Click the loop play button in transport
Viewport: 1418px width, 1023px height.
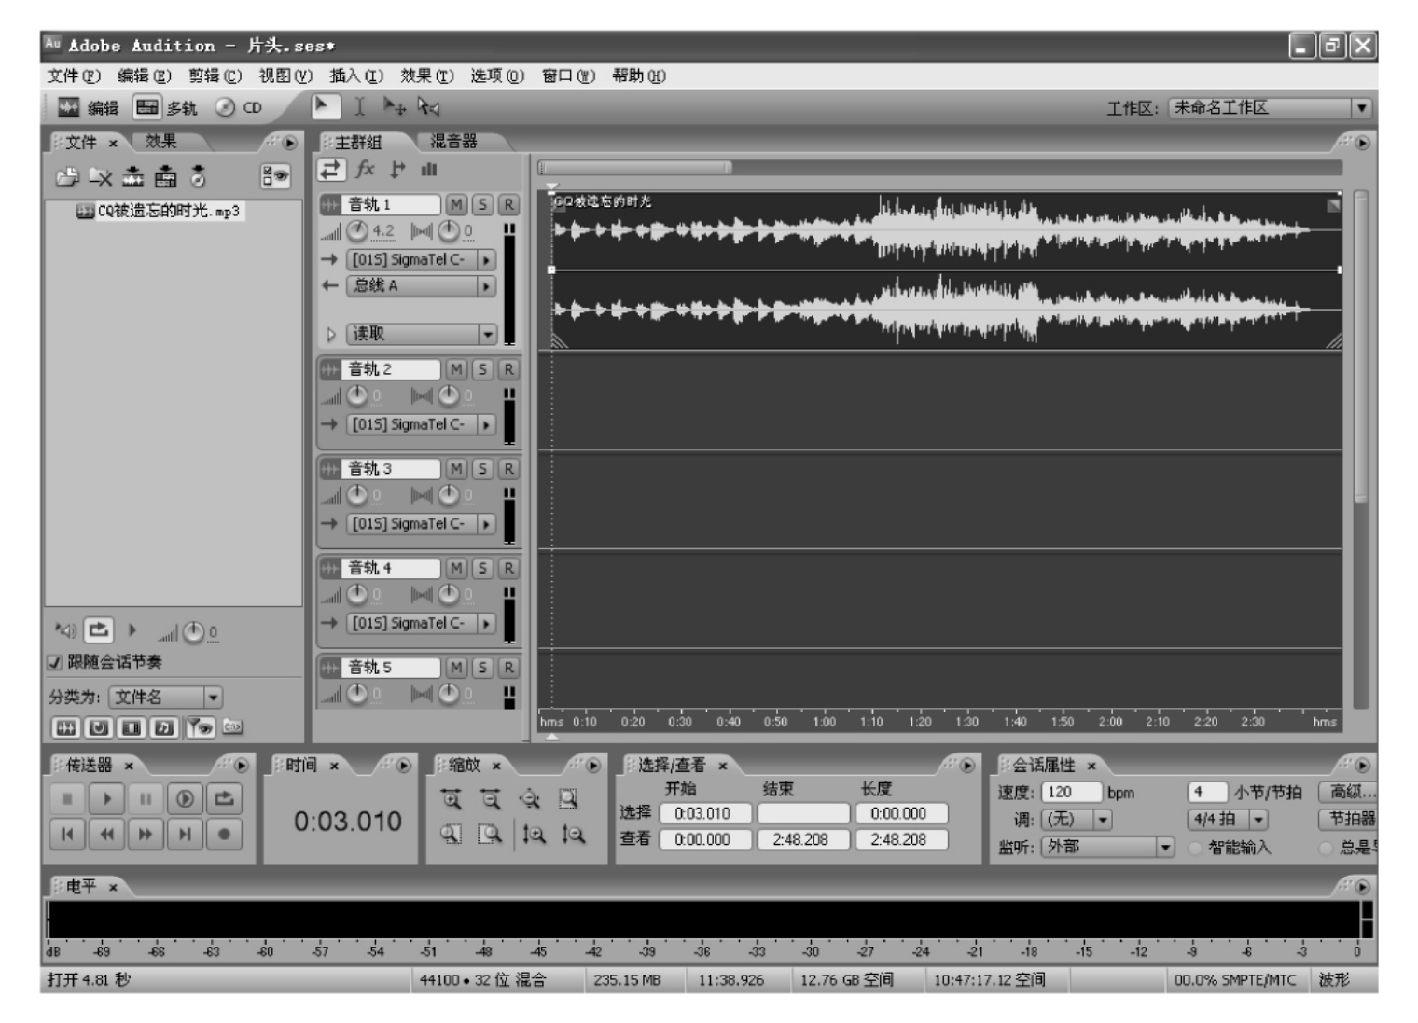(x=224, y=798)
